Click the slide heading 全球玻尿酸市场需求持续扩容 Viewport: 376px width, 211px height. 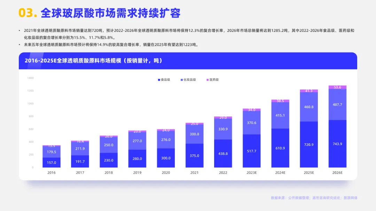(111, 13)
